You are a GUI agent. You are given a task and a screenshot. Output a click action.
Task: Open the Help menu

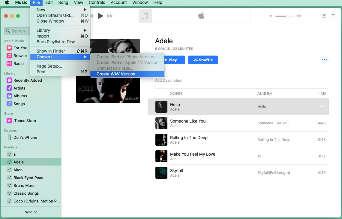click(x=158, y=2)
